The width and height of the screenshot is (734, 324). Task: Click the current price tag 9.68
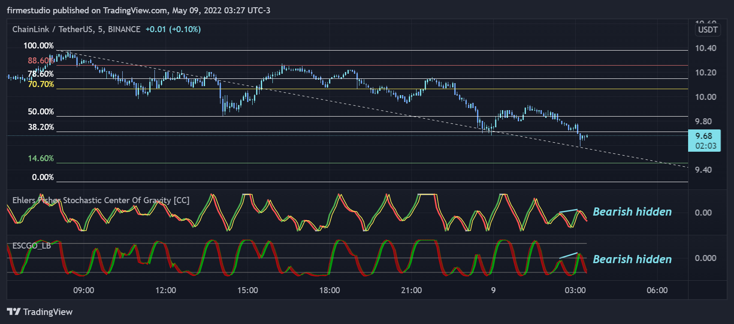pos(704,141)
